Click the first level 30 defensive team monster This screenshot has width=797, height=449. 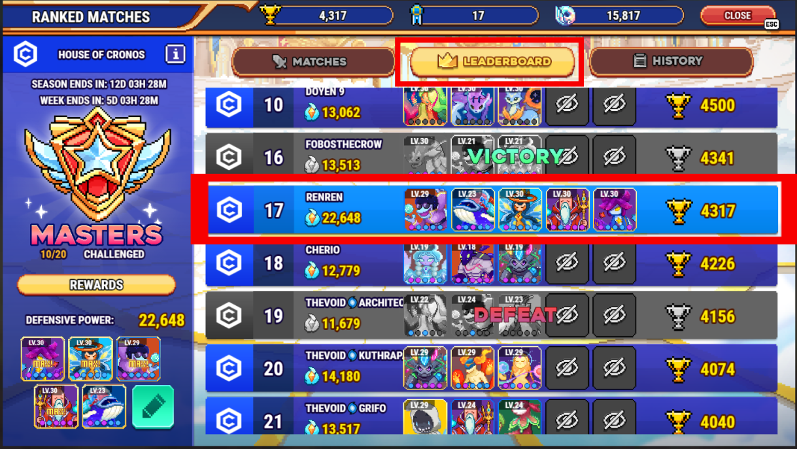(42, 359)
